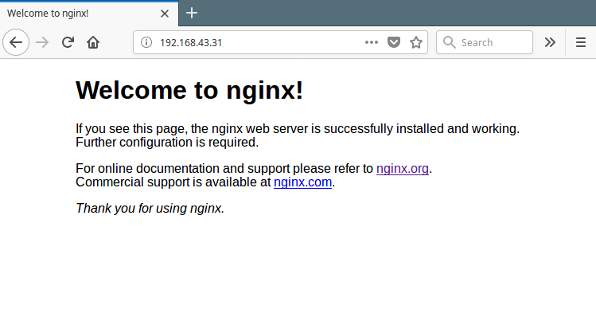
Task: Save page to Pocket
Action: click(394, 42)
